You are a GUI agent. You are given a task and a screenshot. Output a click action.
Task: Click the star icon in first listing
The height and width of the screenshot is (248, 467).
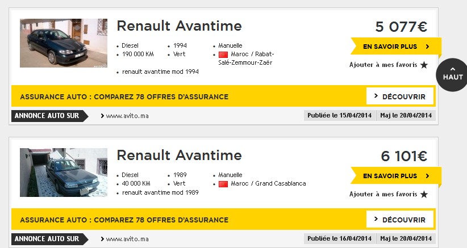[x=424, y=65]
